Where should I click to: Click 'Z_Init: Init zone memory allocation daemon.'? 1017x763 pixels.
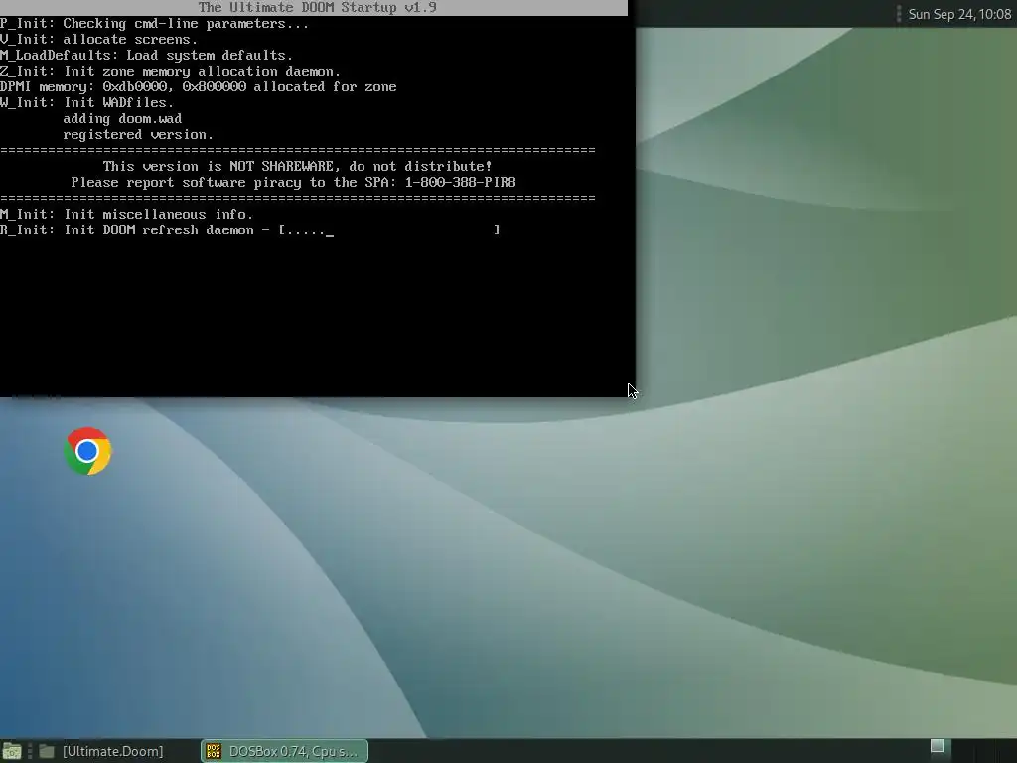point(170,72)
